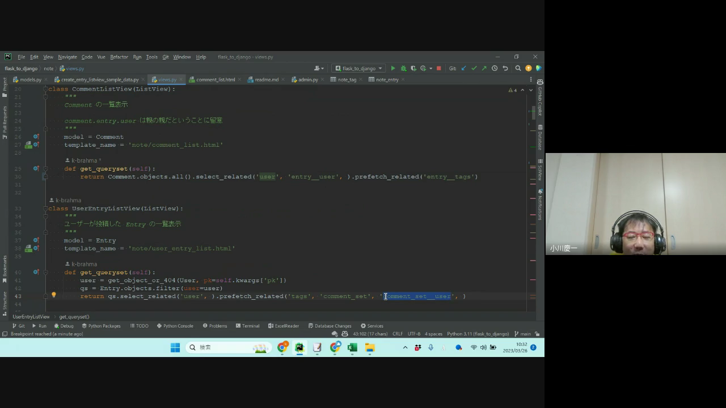The height and width of the screenshot is (408, 726).
Task: Commit changes with the Git checkmark
Action: [474, 69]
